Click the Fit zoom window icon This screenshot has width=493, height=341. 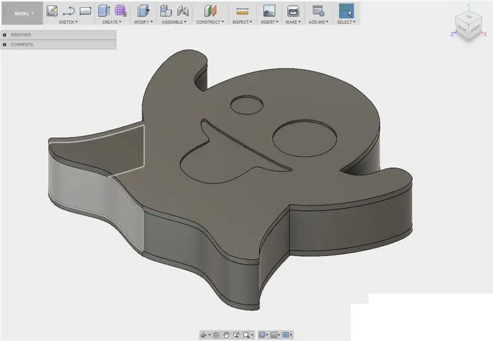point(246,335)
